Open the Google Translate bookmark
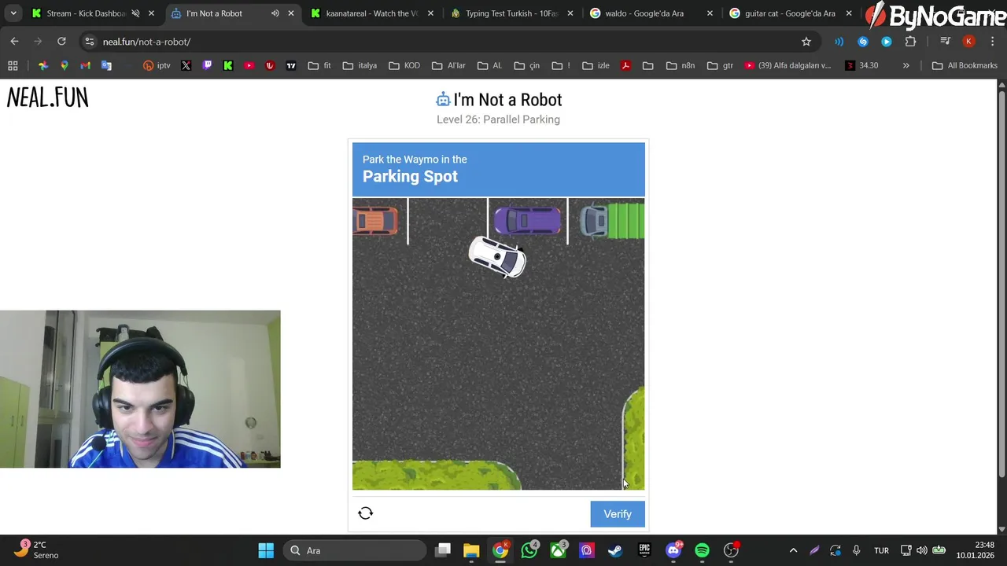 tap(106, 65)
